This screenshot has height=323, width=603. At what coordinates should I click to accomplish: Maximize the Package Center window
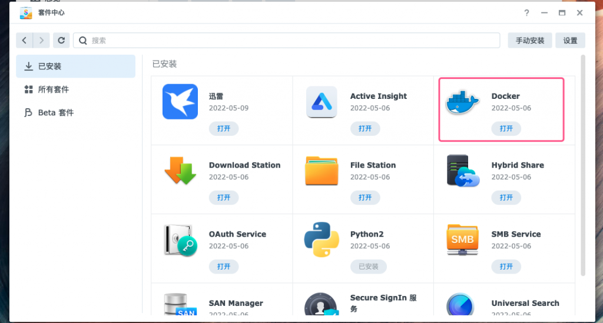coord(562,13)
